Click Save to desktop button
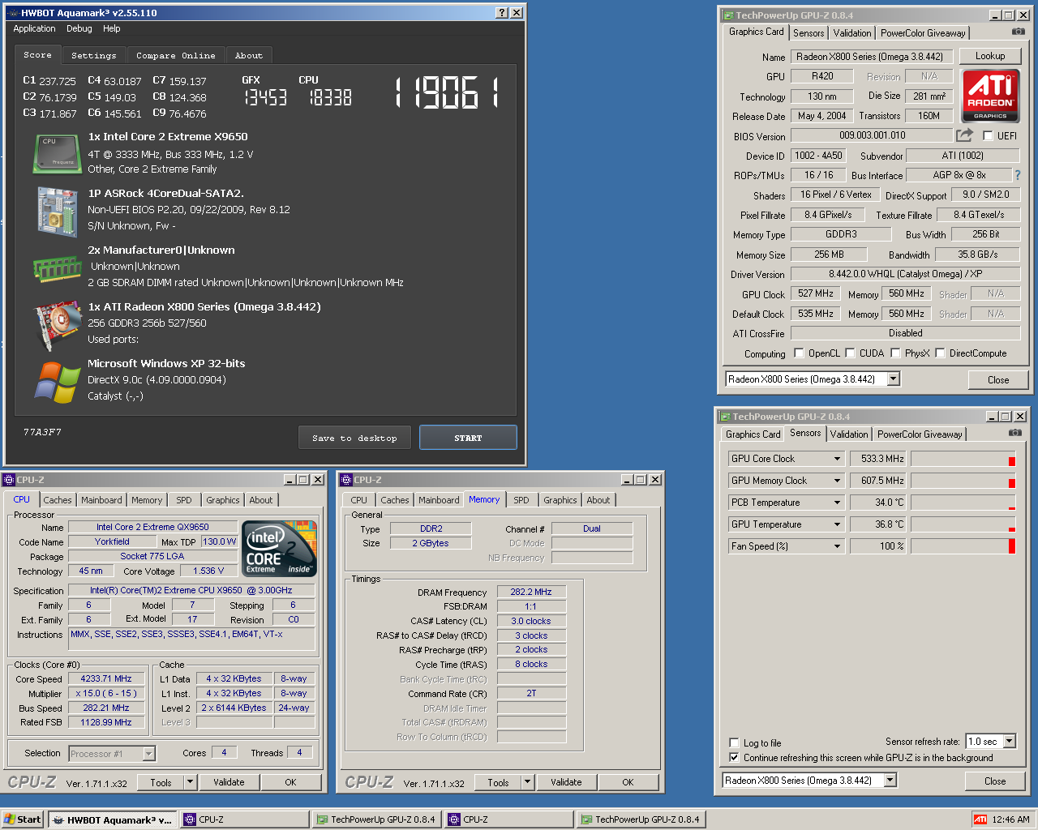Viewport: 1038px width, 830px height. (x=354, y=438)
